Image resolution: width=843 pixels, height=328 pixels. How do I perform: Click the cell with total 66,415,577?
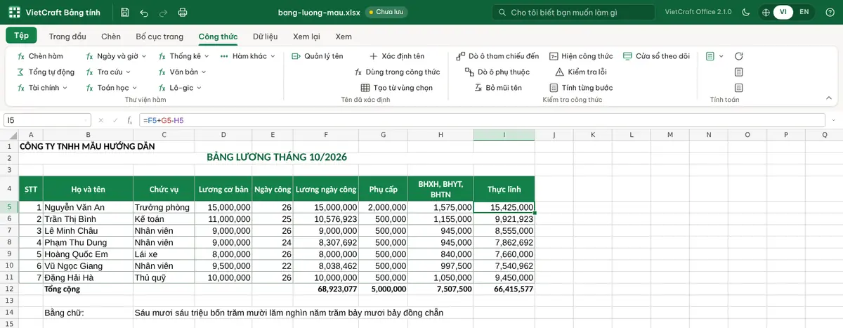504,289
